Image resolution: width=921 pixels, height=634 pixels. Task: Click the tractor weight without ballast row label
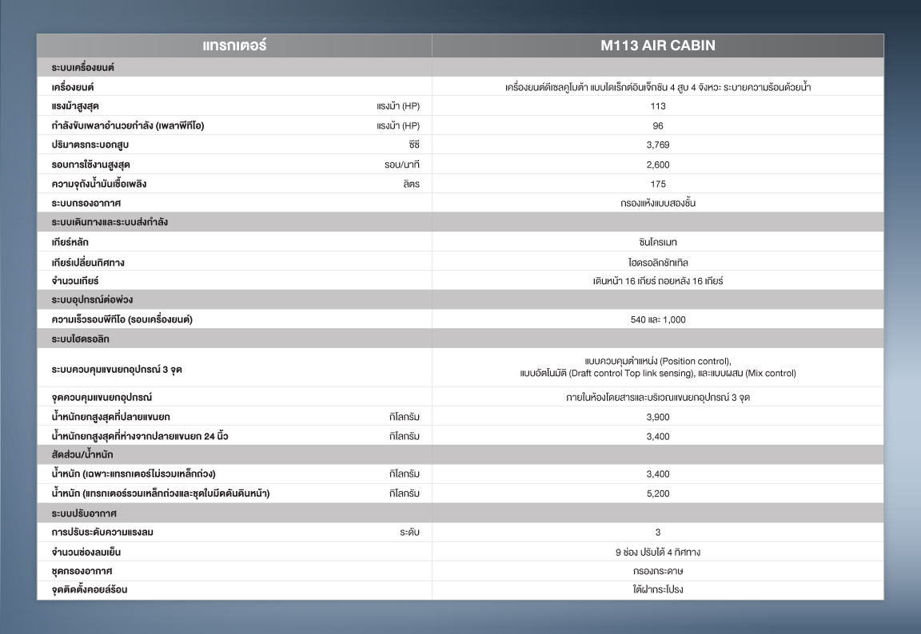134,474
